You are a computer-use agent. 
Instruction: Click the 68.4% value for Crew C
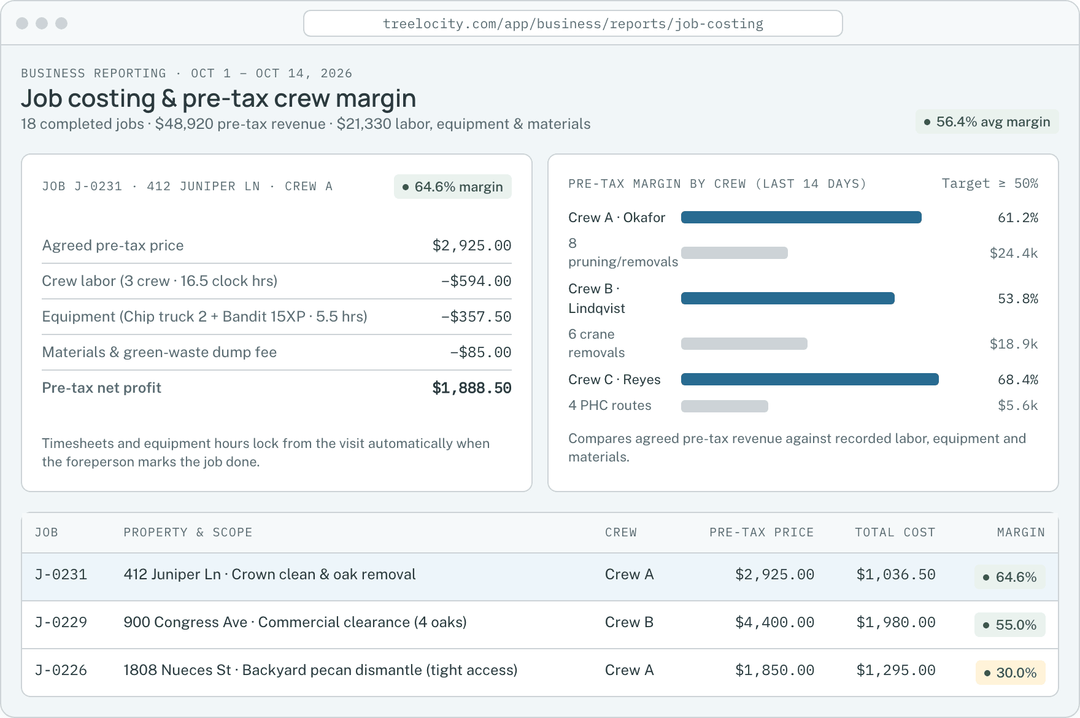pyautogui.click(x=1017, y=379)
